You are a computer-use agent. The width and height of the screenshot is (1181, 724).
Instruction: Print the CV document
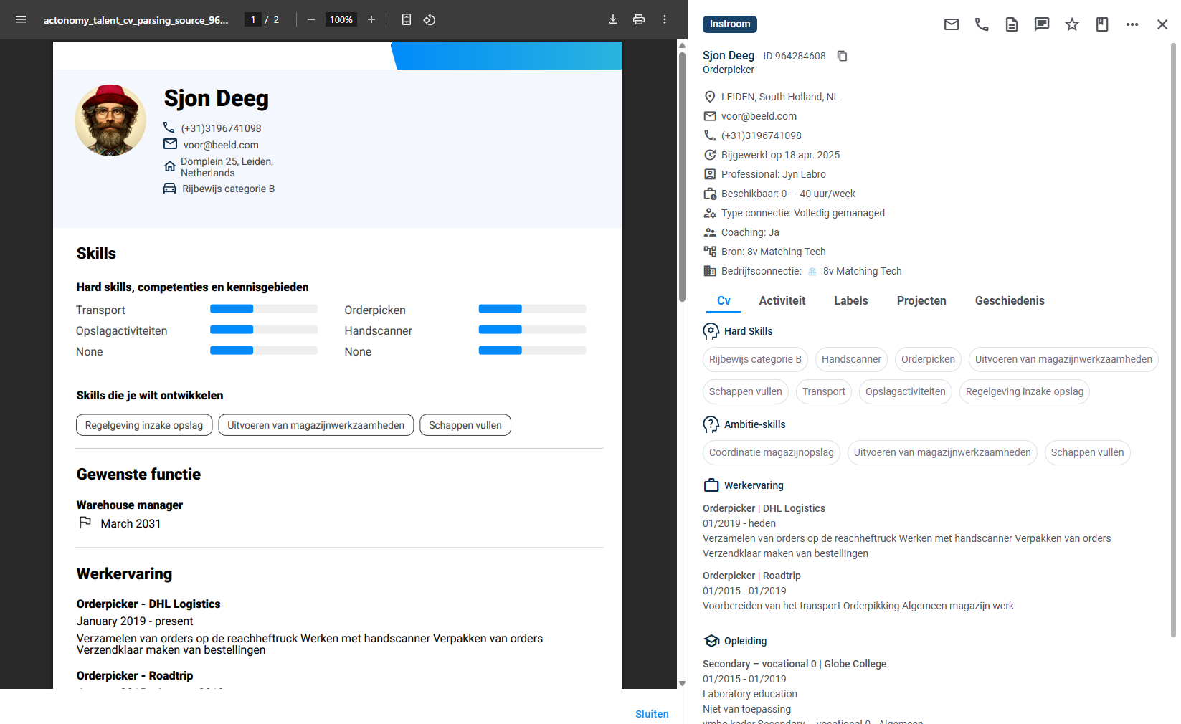[639, 19]
